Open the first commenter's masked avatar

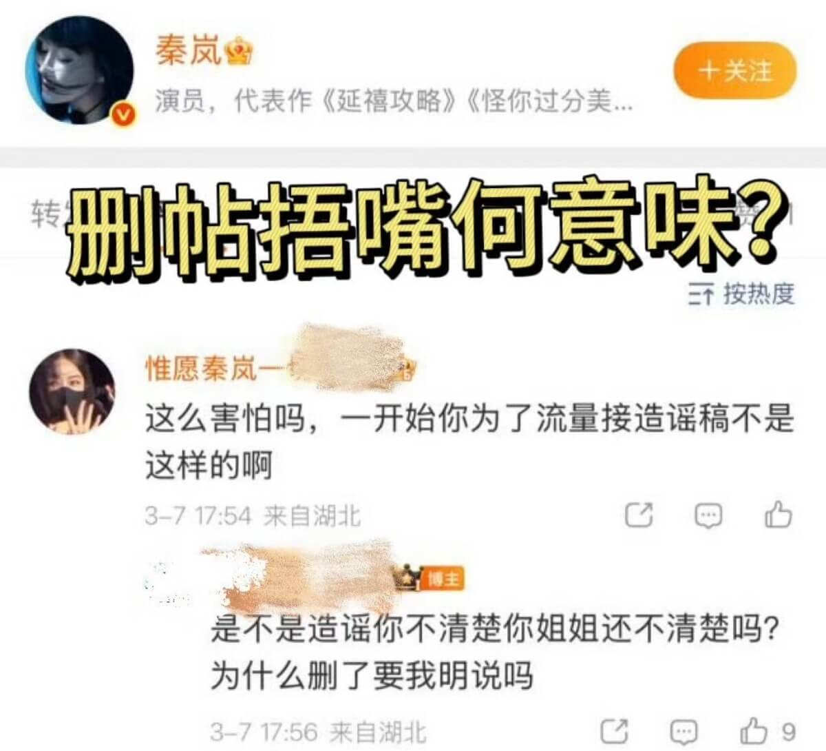point(72,391)
